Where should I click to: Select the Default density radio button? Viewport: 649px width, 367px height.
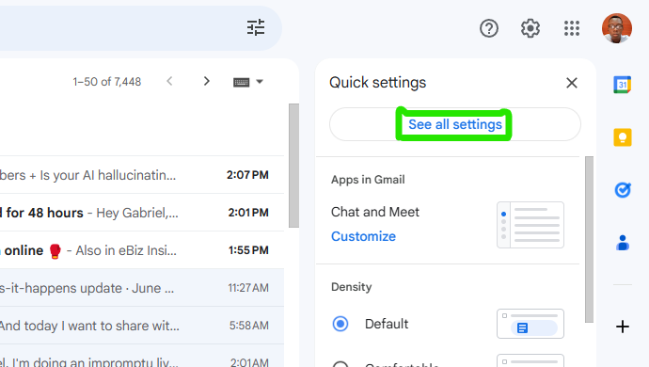[x=340, y=324]
